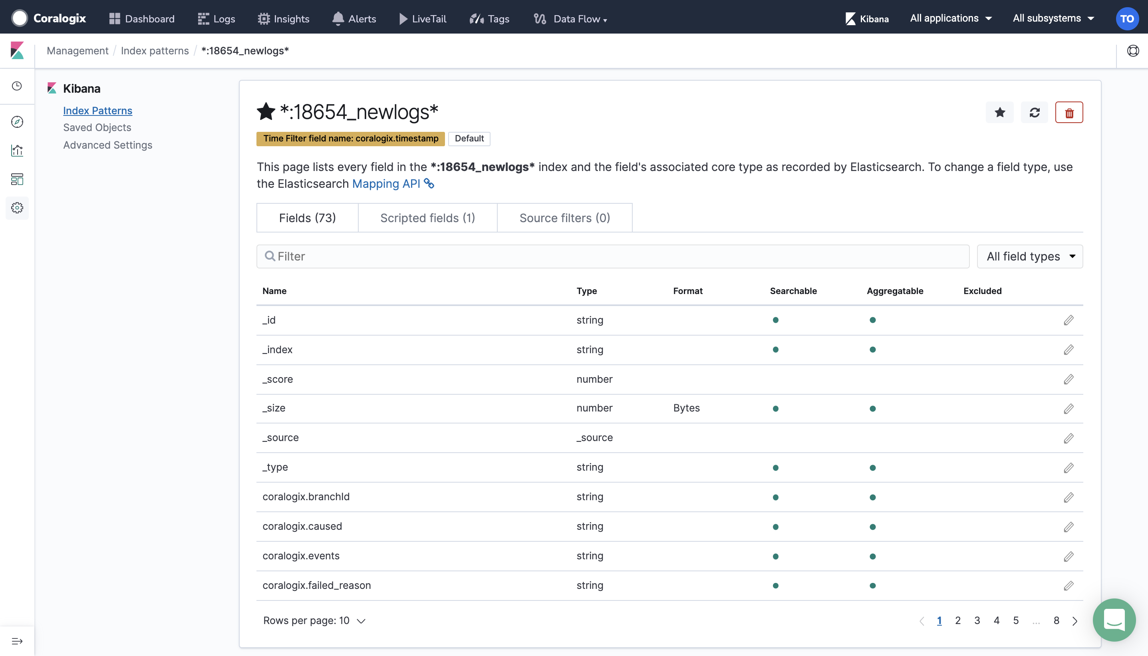
Task: Open Discover compass icon in sidebar
Action: (17, 121)
